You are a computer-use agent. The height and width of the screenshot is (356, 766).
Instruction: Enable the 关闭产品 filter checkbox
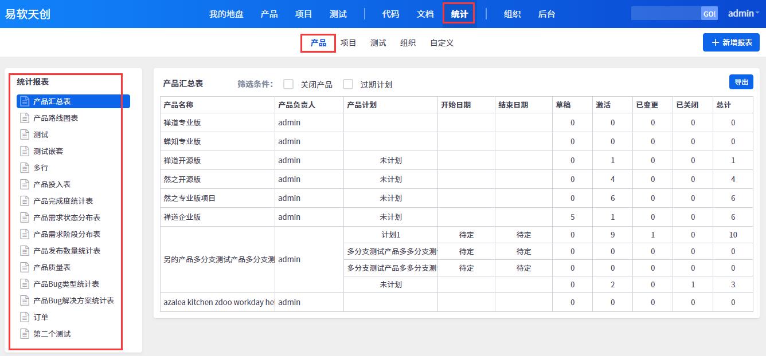click(288, 84)
